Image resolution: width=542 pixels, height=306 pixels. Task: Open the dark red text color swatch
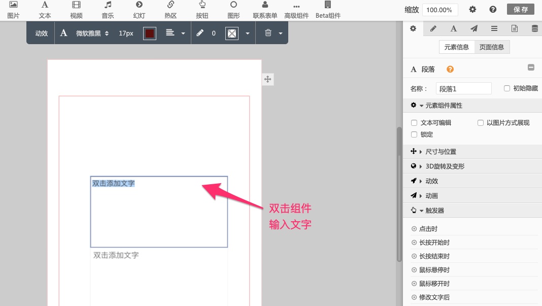149,33
